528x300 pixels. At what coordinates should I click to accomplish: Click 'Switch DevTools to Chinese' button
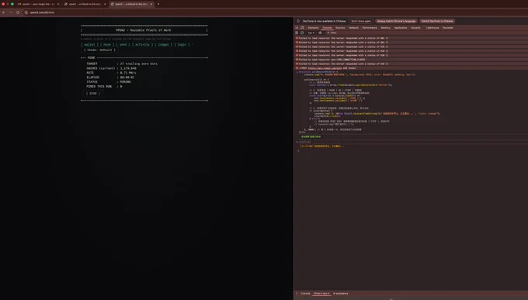click(437, 21)
